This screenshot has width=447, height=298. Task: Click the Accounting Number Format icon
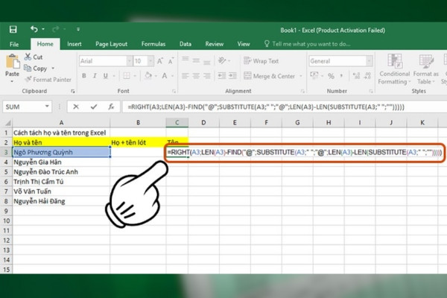[314, 75]
